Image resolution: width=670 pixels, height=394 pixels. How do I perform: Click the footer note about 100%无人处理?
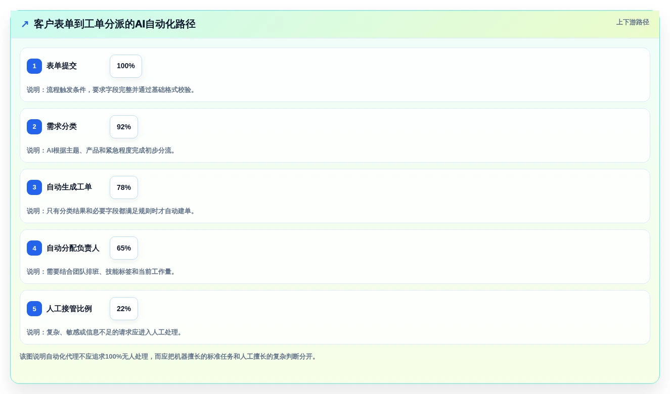pos(169,357)
